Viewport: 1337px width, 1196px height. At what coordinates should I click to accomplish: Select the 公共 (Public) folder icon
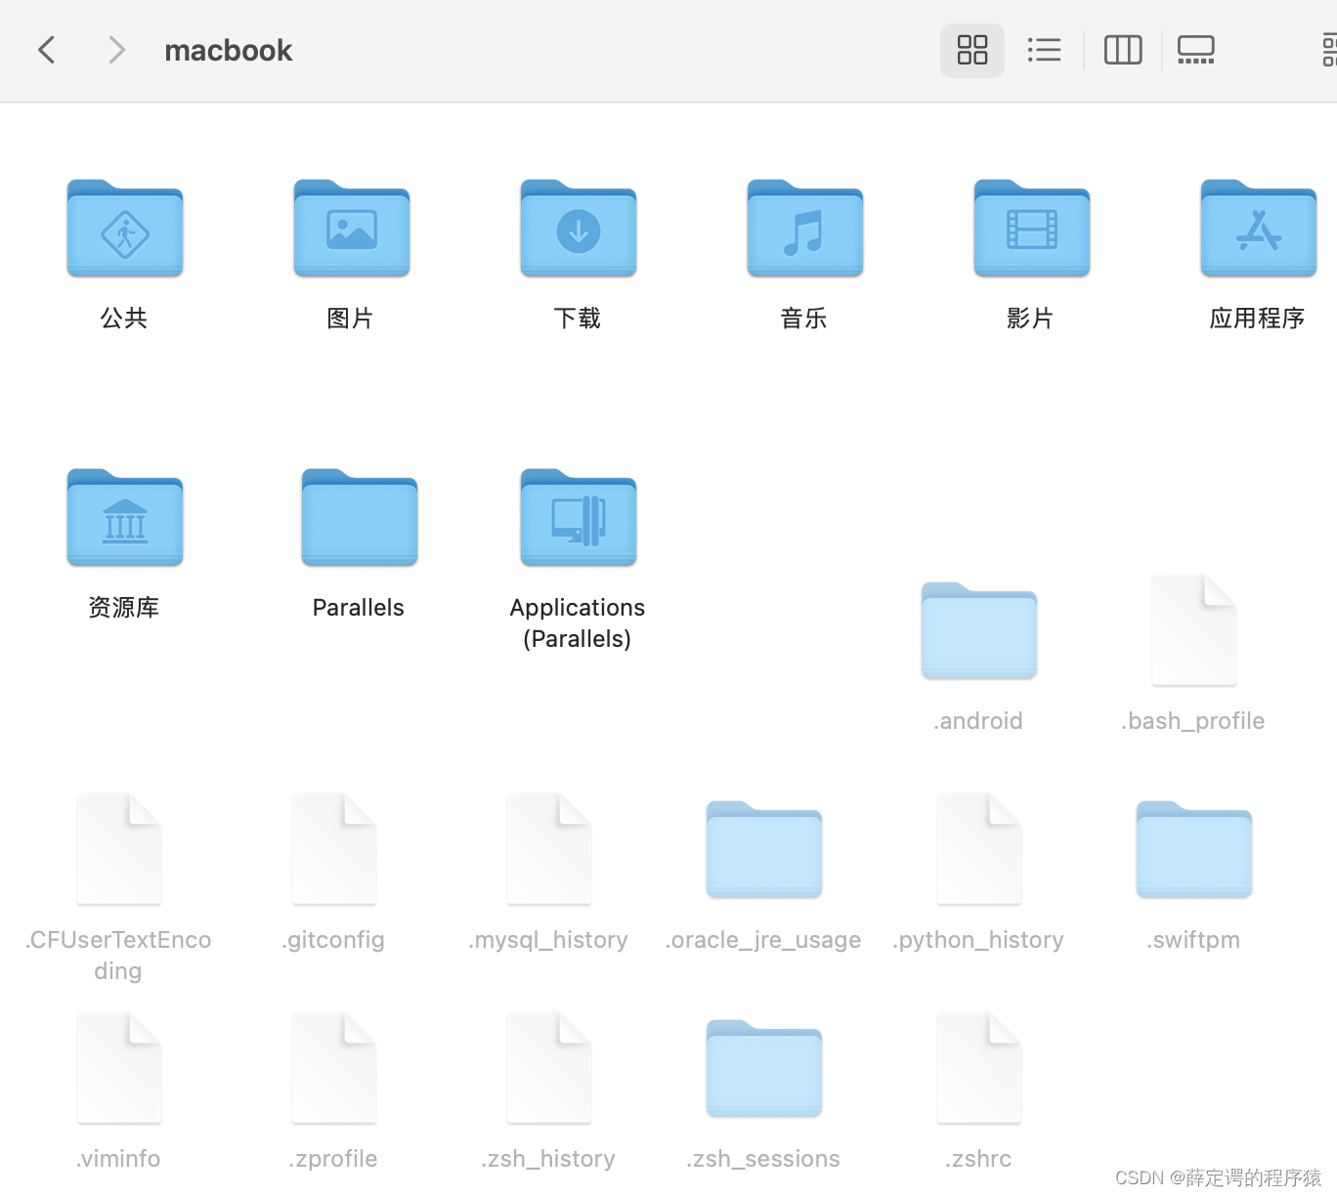[x=125, y=228]
